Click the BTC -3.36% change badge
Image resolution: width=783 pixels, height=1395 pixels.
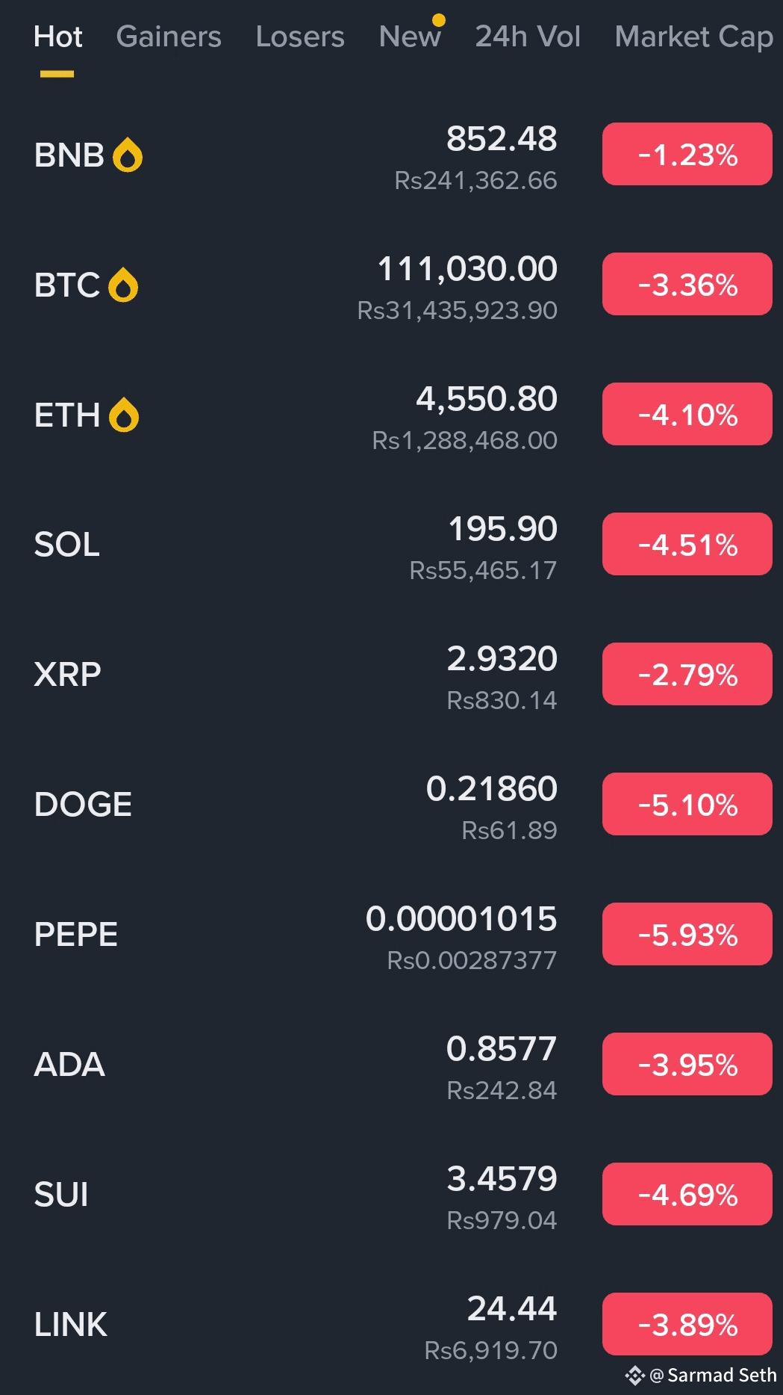click(x=687, y=284)
